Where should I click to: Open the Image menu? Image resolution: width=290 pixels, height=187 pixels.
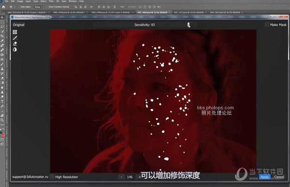[x=20, y=1]
